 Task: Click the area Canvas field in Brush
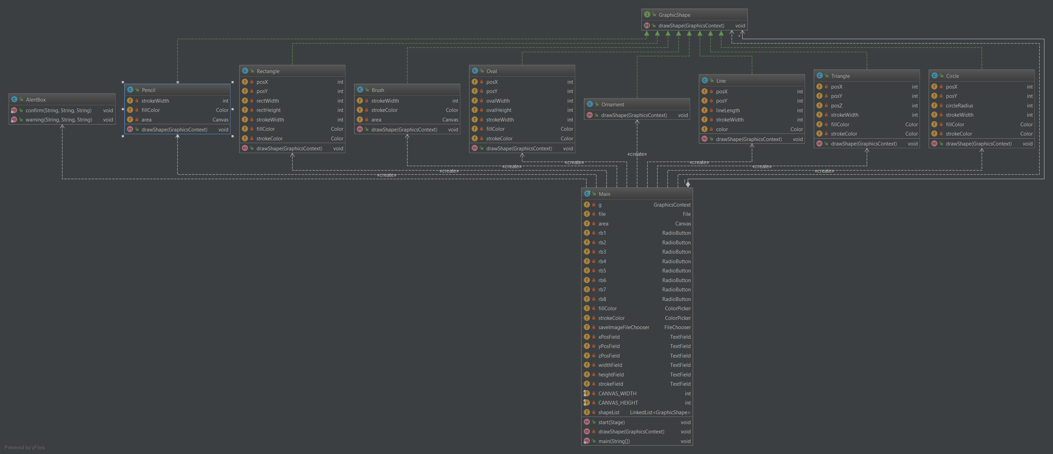407,120
